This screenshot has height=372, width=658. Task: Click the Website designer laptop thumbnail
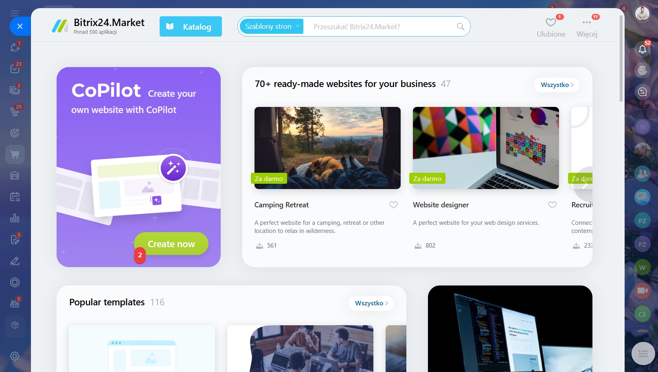pyautogui.click(x=486, y=148)
